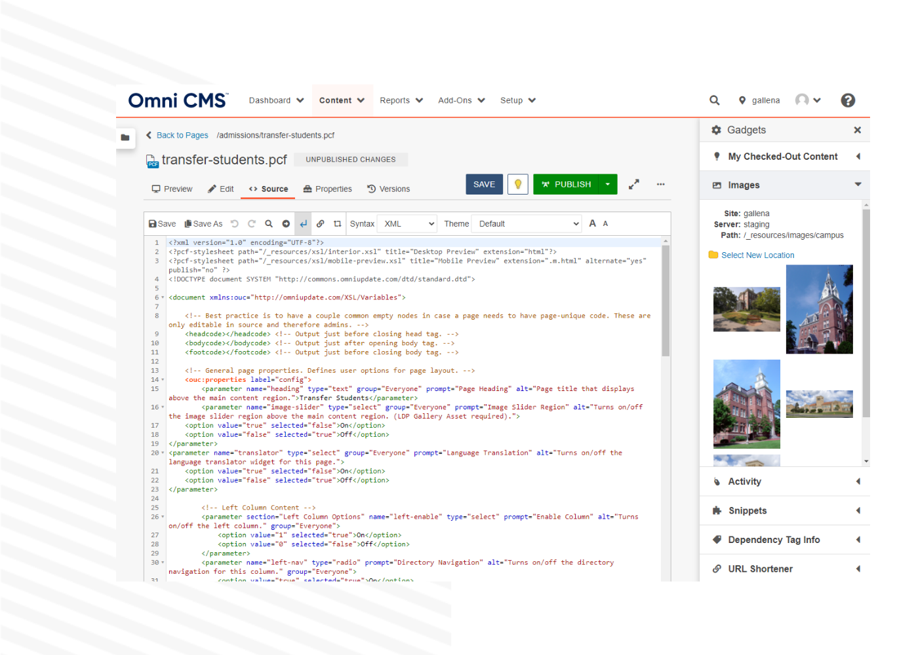Open the Add-Ons menu
This screenshot has width=918, height=655.
tap(462, 101)
